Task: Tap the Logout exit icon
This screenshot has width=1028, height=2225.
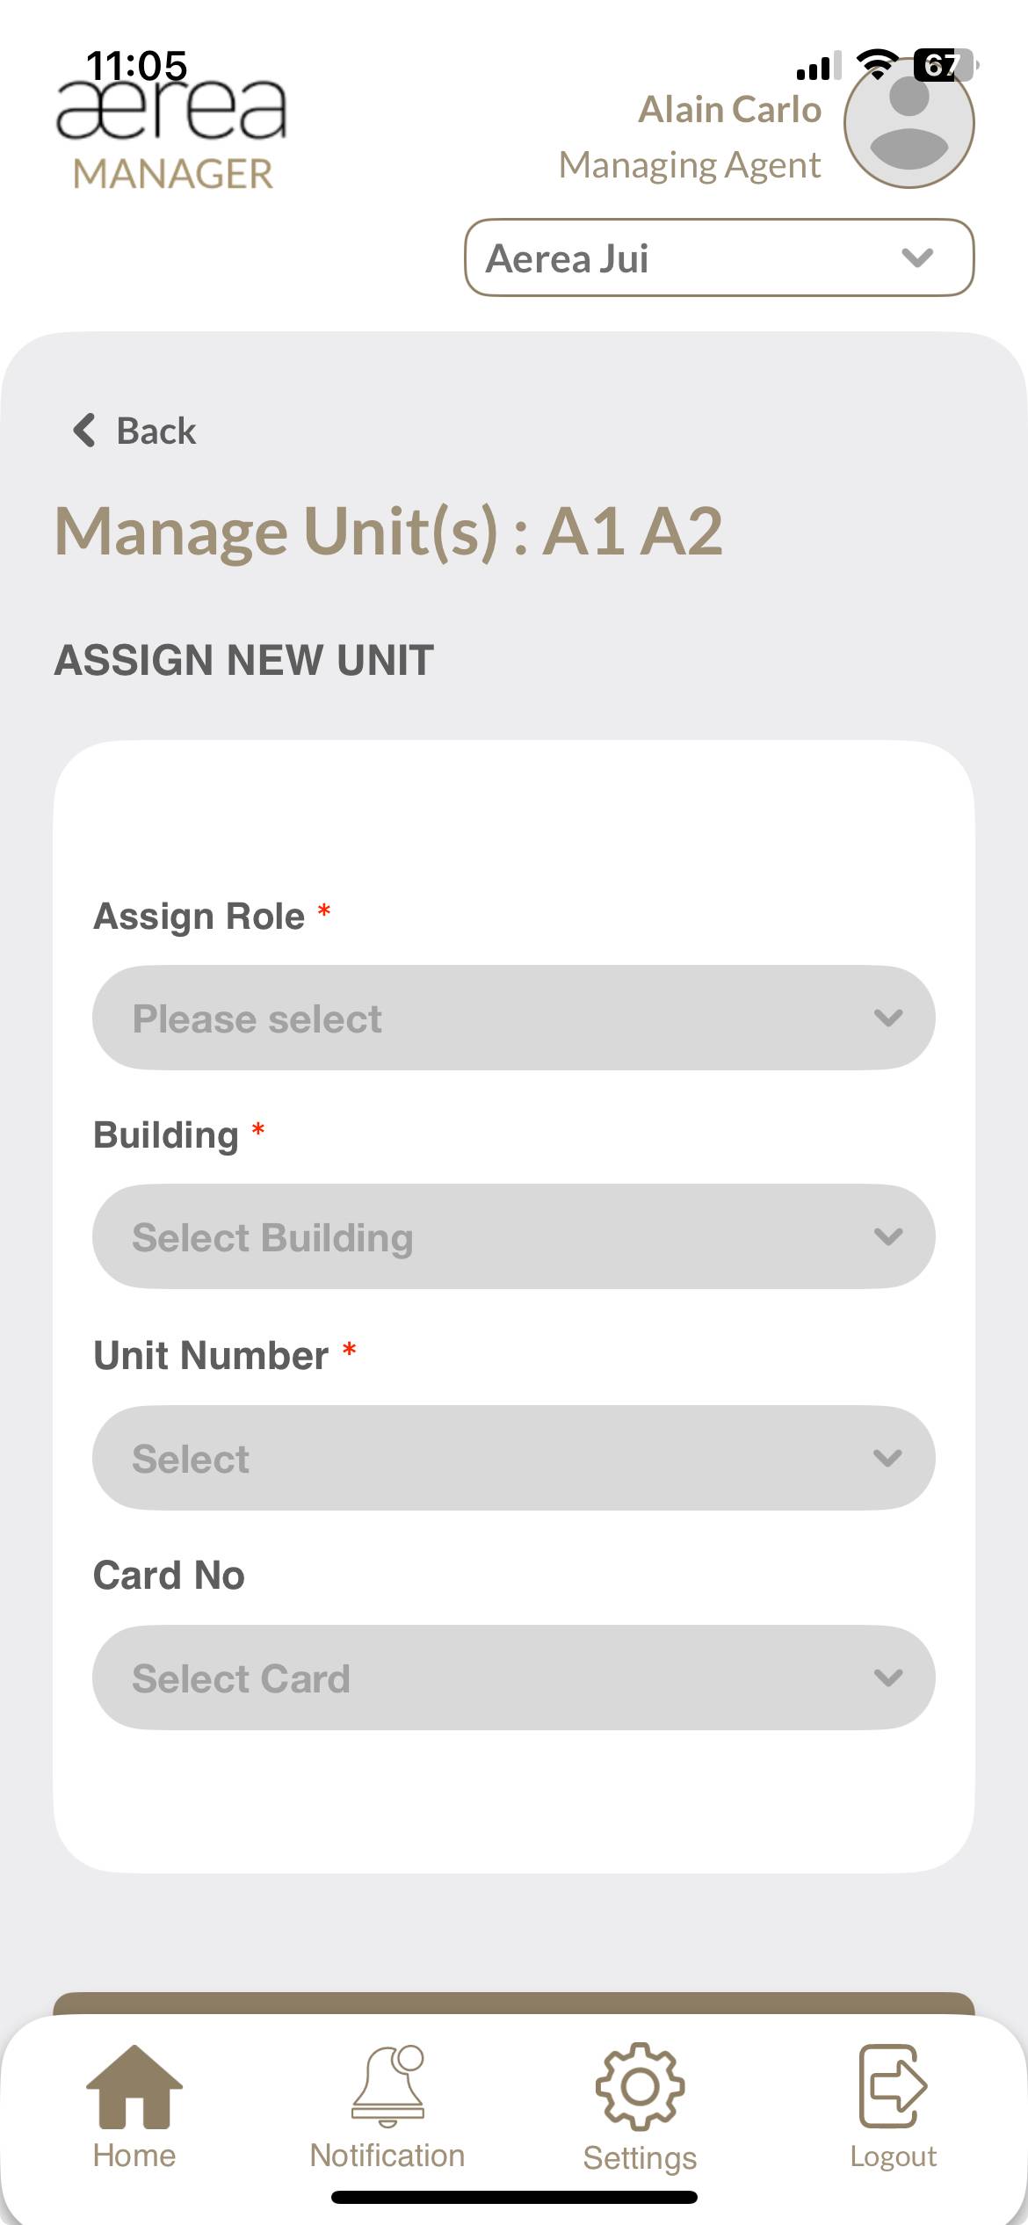Action: click(x=893, y=2086)
